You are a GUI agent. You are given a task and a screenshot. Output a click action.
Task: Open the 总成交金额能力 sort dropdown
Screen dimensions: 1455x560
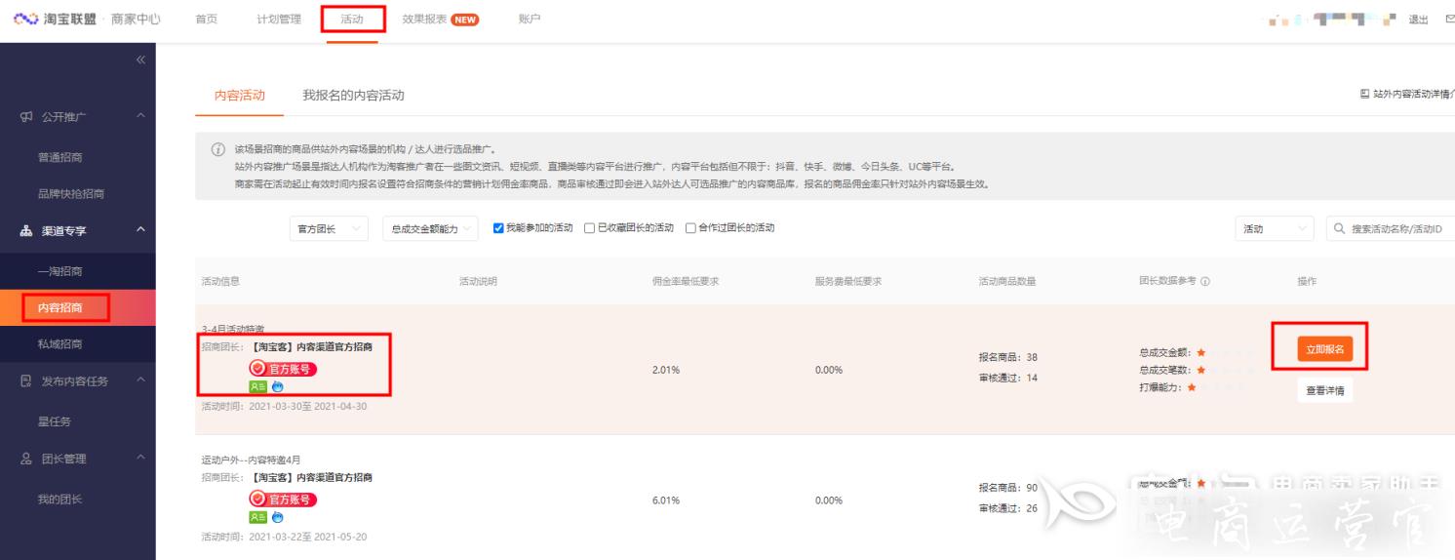tap(431, 228)
